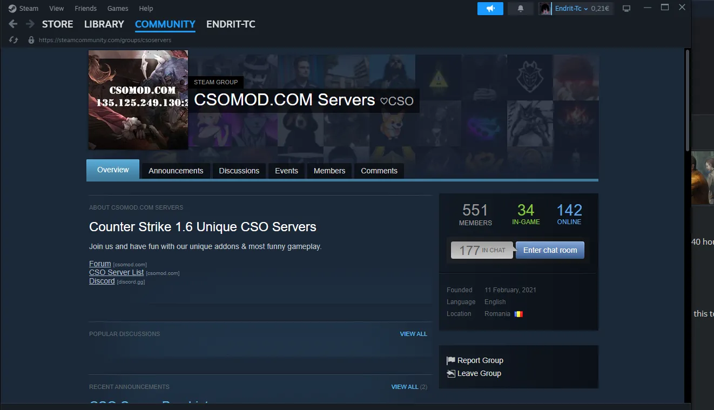Click the POPULAR DISCUSSIONS heading
This screenshot has height=410, width=714.
click(125, 334)
